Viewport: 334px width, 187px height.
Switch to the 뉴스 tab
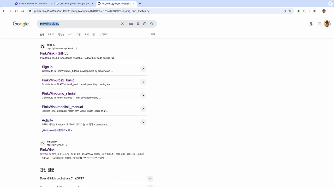click(70, 35)
